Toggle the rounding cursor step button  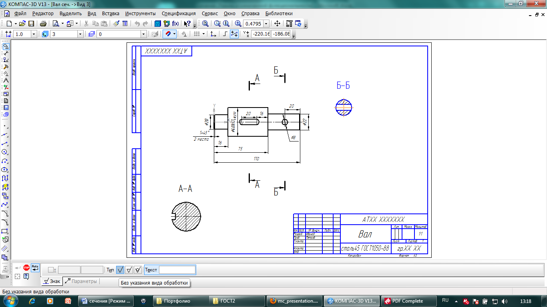click(234, 34)
